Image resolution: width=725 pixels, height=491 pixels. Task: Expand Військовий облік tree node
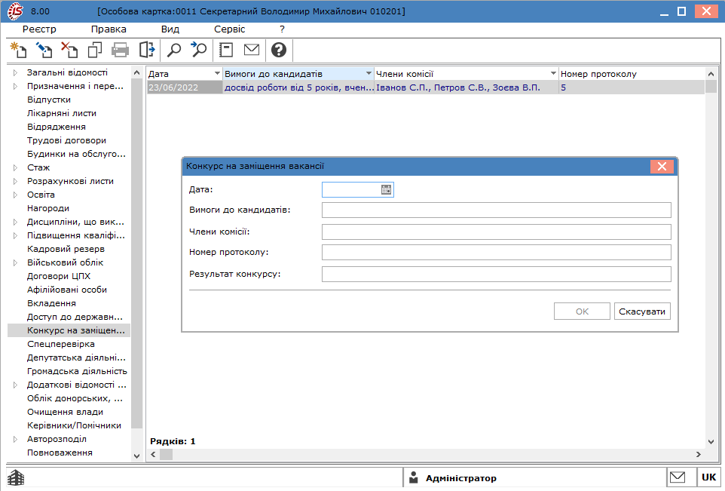tap(15, 263)
